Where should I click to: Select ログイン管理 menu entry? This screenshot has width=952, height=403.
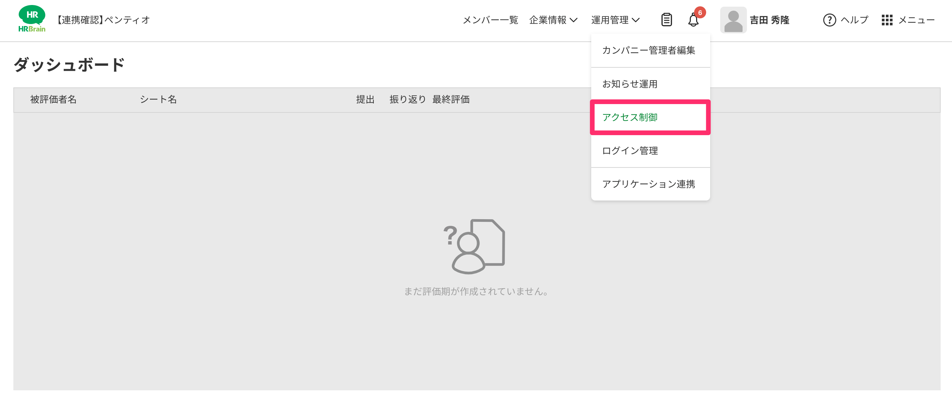coord(650,150)
